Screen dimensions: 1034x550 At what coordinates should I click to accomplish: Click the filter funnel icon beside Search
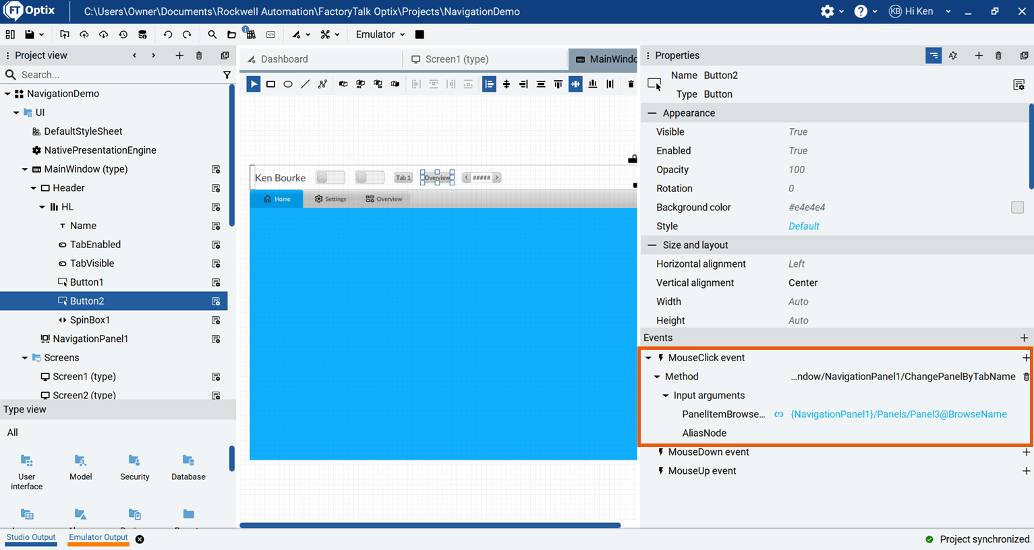[x=227, y=75]
